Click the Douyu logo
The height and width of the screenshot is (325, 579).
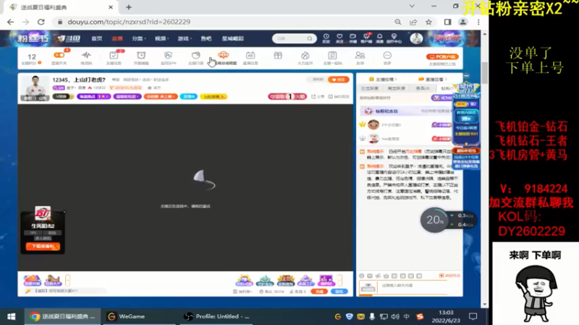(69, 38)
